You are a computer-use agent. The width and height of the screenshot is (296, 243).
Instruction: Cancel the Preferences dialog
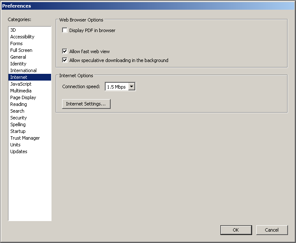(272, 230)
